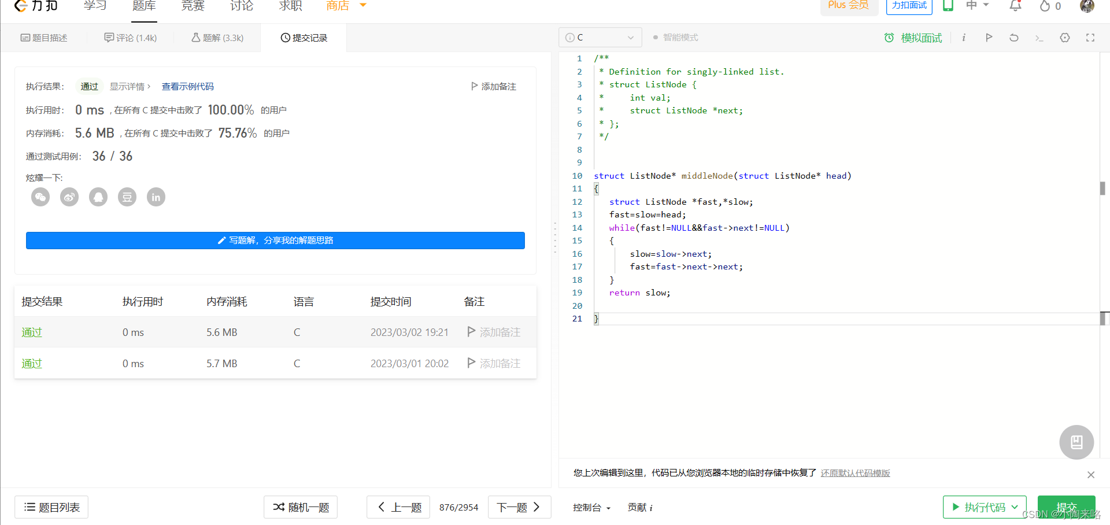
Task: Click the 力扣面试 button
Action: [909, 6]
